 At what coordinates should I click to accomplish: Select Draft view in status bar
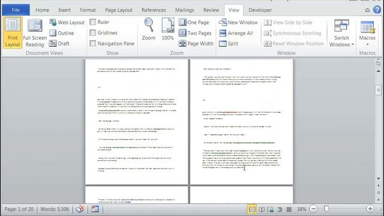tap(289, 209)
